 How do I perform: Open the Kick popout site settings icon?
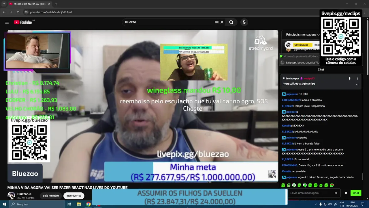point(283,63)
